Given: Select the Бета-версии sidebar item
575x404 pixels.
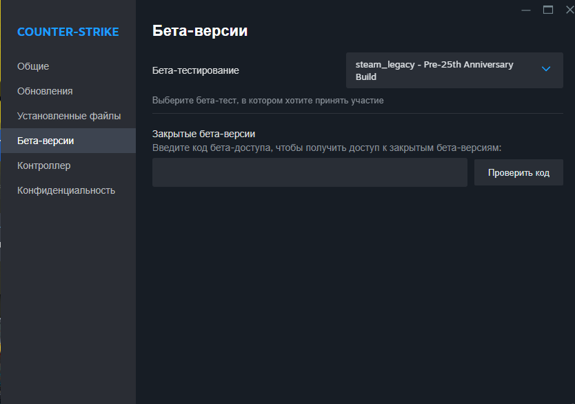Looking at the screenshot, I should tap(68, 141).
